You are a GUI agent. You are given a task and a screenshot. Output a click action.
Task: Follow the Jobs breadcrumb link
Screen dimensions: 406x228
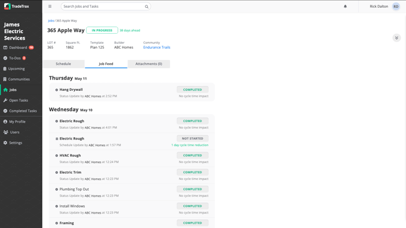point(51,20)
